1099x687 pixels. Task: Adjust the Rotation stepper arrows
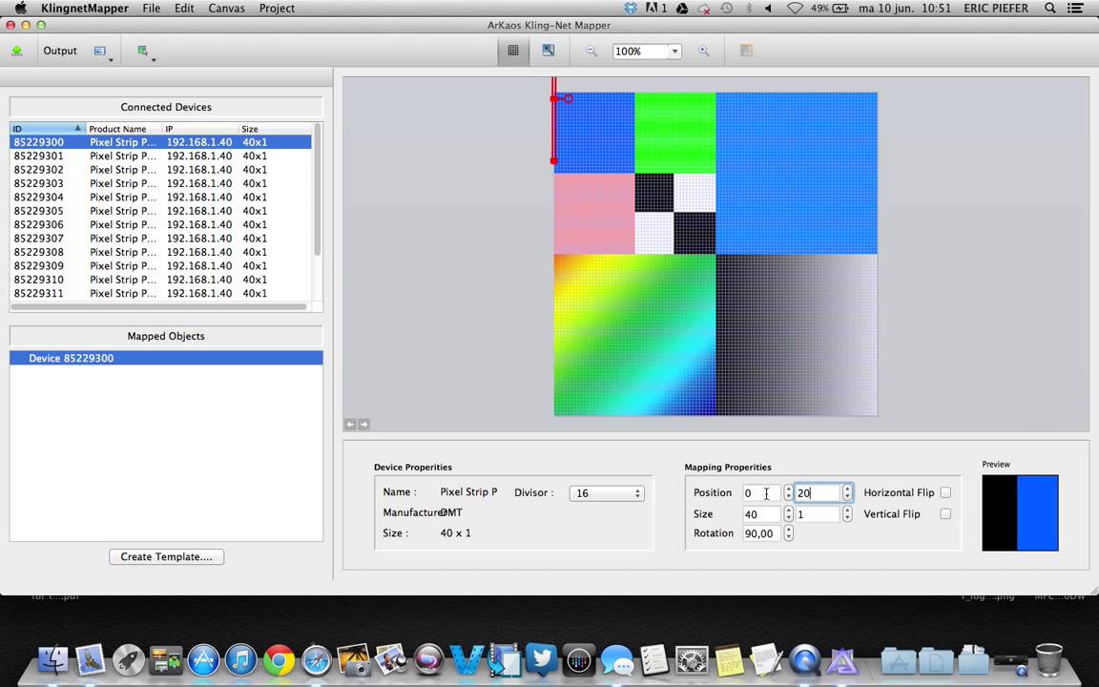[x=789, y=533]
